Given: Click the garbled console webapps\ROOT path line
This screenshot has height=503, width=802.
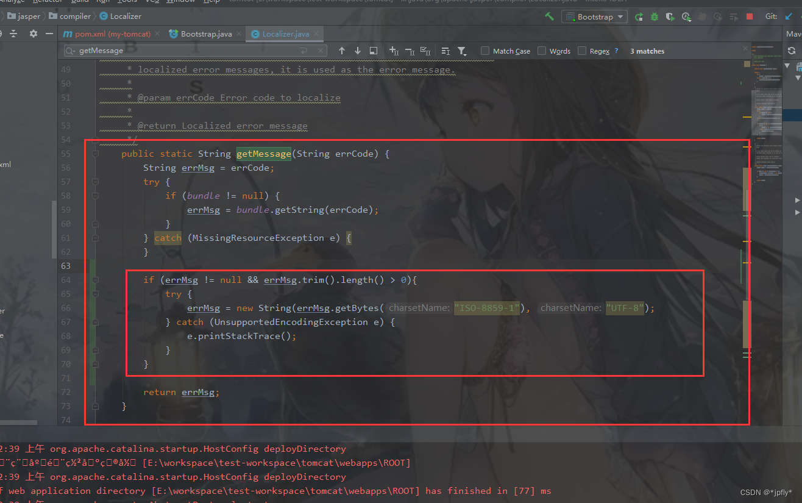Looking at the screenshot, I should (x=205, y=463).
